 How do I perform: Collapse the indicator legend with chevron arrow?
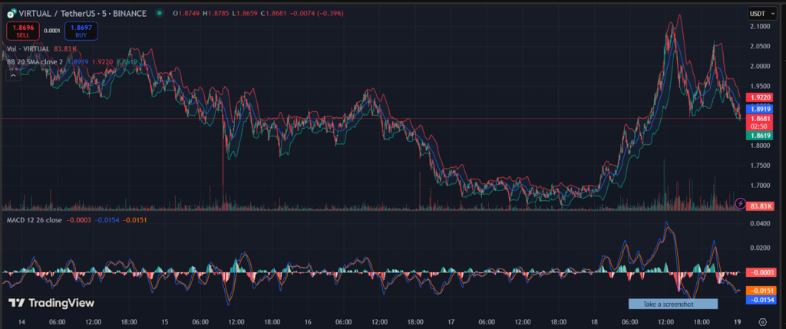tap(12, 75)
